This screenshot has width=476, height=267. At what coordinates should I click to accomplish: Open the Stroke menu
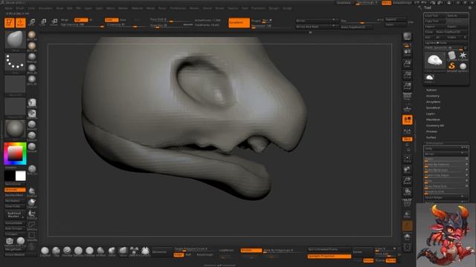point(219,8)
